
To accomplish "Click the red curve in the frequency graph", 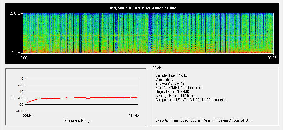I will (81, 98).
